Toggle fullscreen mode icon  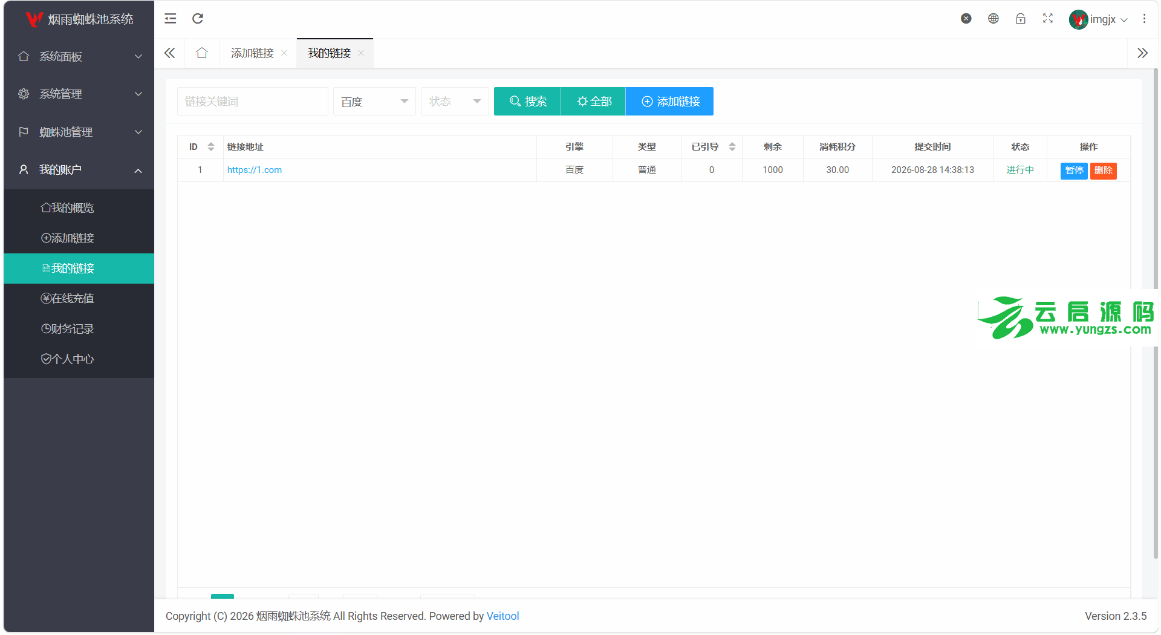coord(1048,19)
